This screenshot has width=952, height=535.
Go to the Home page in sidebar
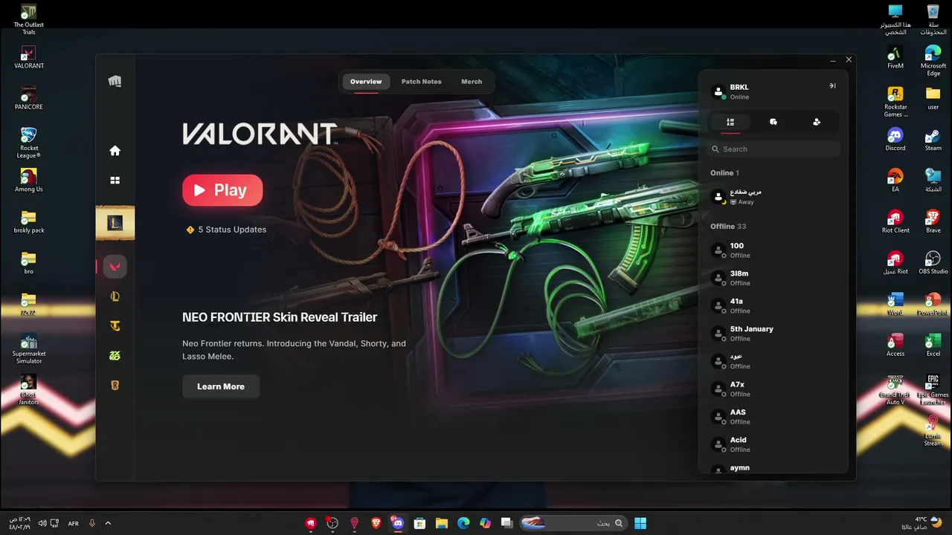point(115,151)
